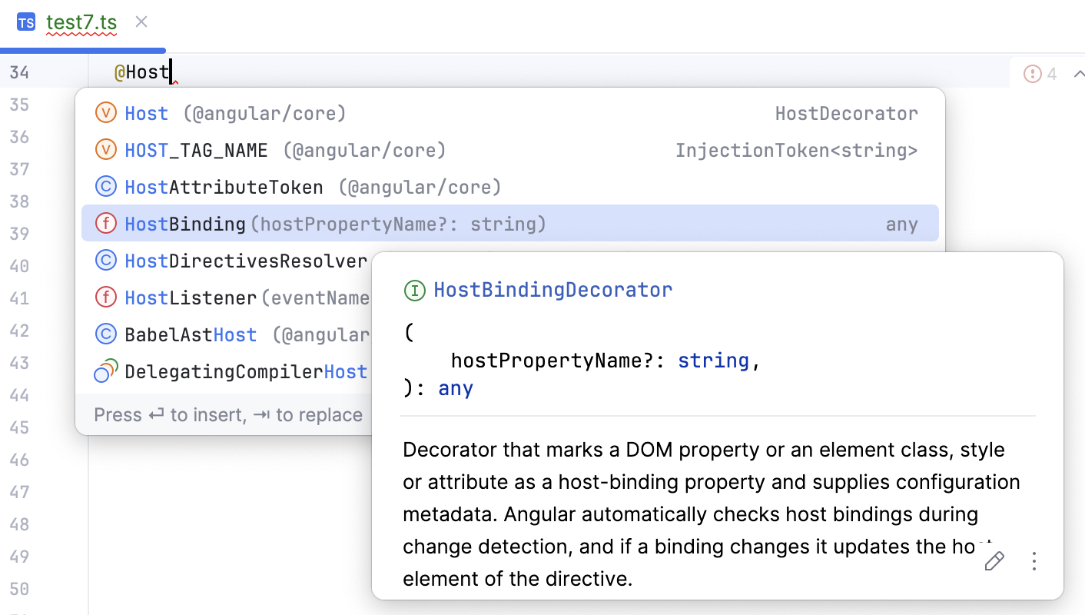1085x615 pixels.
Task: Click the function icon next to HostBinding
Action: [x=105, y=223]
